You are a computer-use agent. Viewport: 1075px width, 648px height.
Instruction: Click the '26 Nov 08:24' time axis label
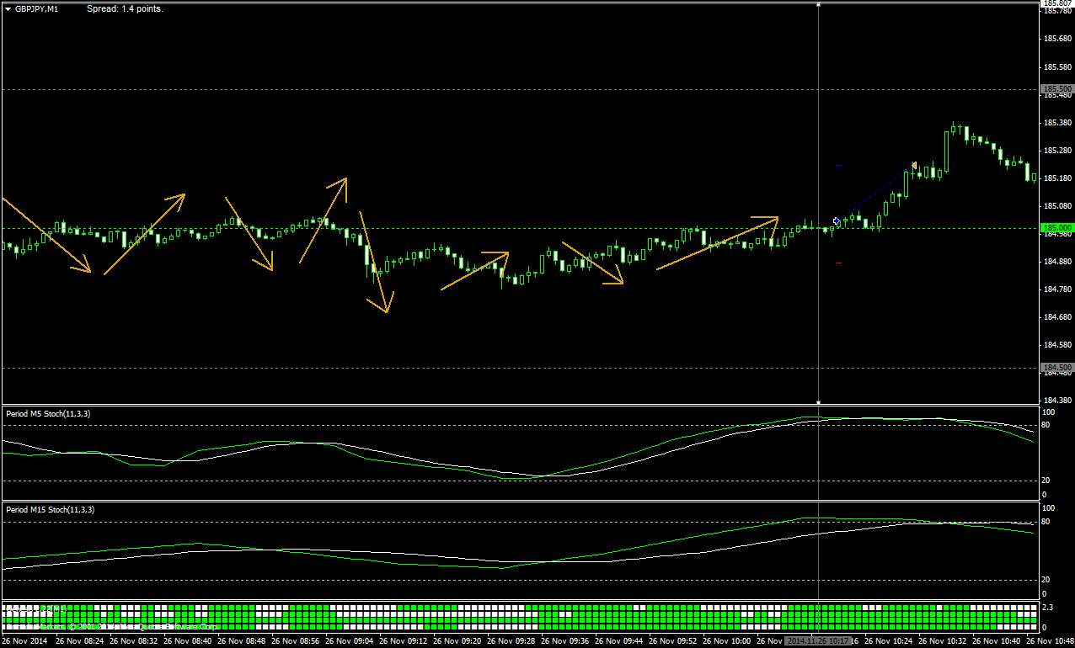82,640
